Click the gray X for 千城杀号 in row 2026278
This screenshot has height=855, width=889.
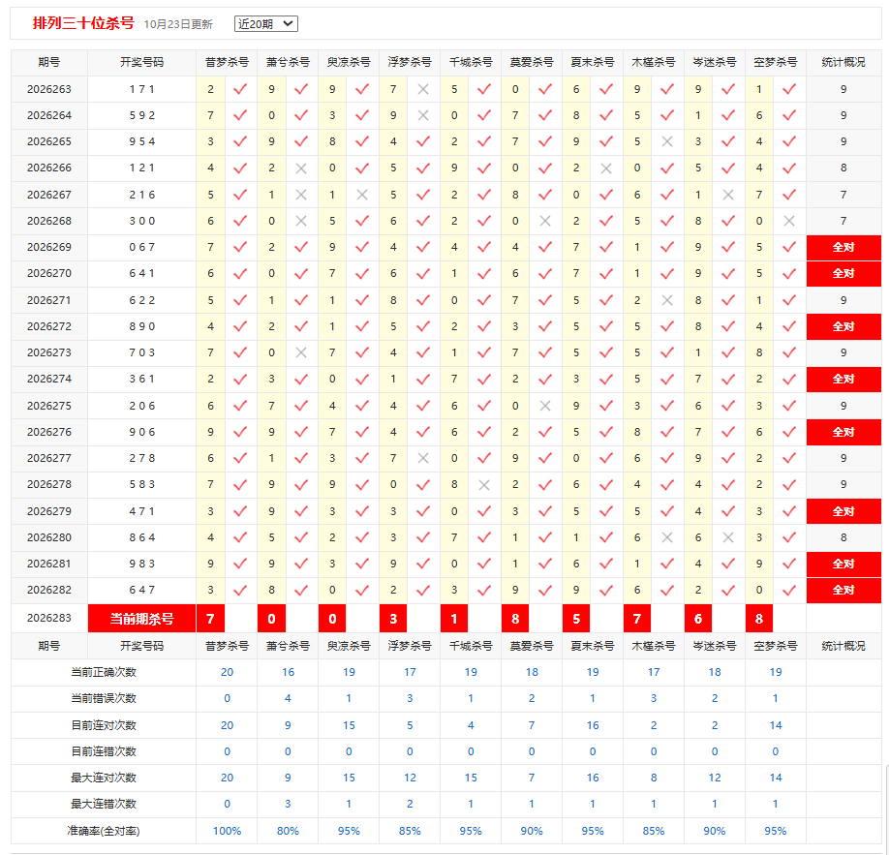point(484,484)
